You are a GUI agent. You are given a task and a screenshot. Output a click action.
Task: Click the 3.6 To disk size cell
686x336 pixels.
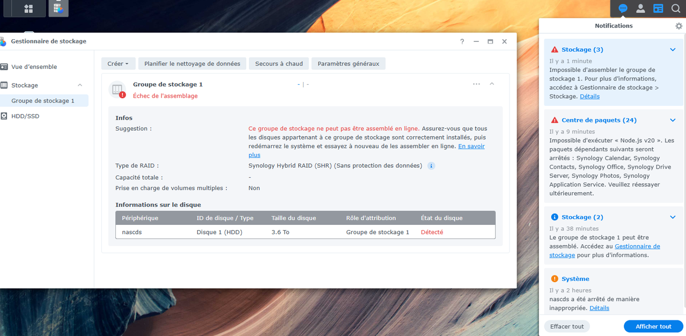281,232
